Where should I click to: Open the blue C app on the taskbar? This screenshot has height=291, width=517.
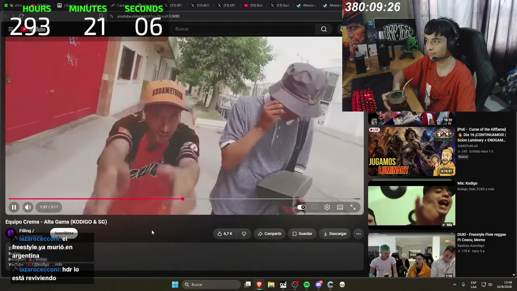(x=330, y=285)
